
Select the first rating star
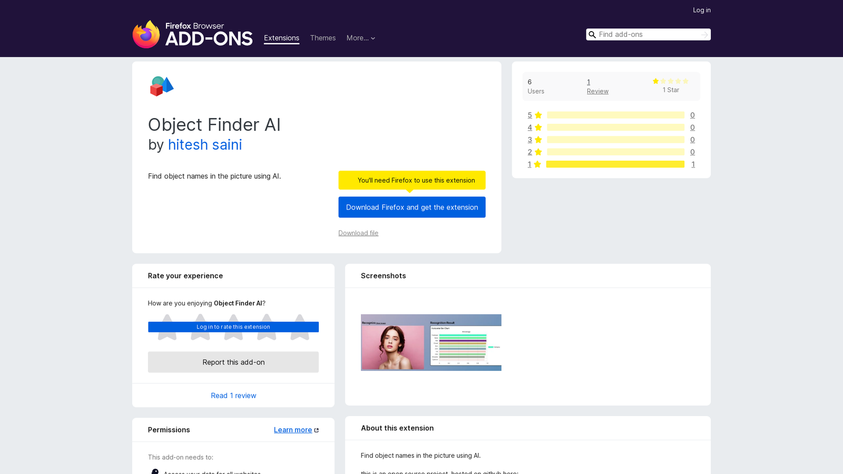point(167,327)
